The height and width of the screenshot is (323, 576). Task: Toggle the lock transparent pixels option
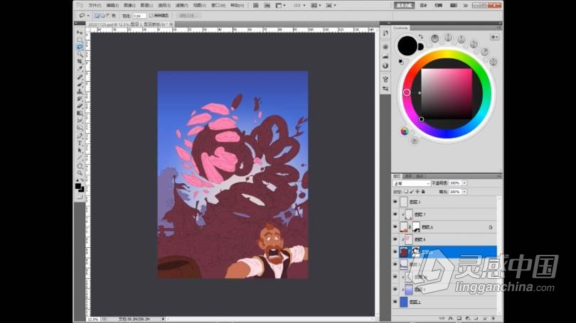click(x=406, y=192)
